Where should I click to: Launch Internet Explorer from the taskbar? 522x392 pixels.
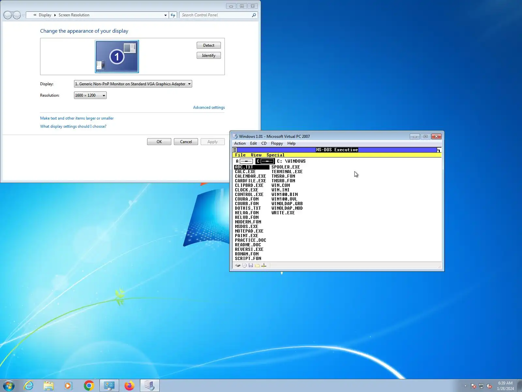(29, 386)
